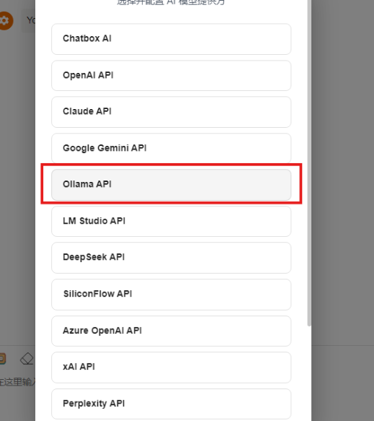Click the highlighted Ollama API option
Image resolution: width=374 pixels, height=421 pixels.
click(172, 185)
